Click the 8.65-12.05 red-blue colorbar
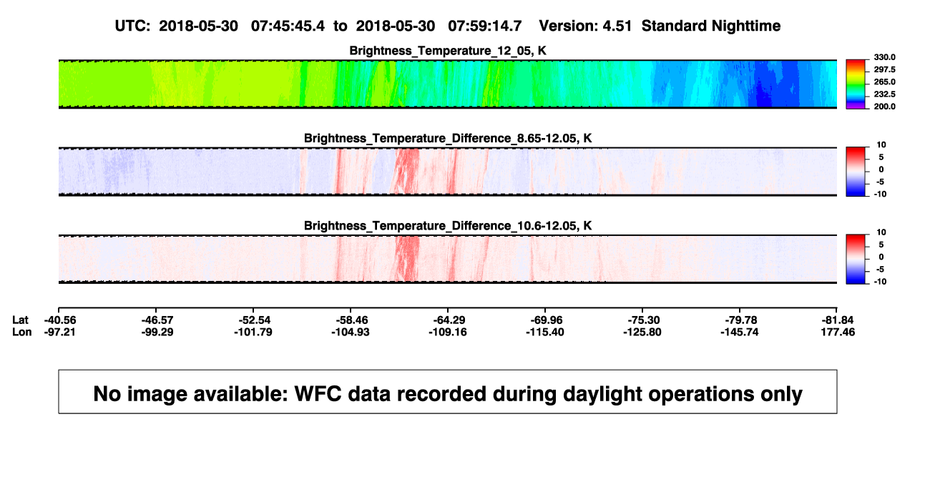Screen dimensions: 930x477 click(x=856, y=172)
